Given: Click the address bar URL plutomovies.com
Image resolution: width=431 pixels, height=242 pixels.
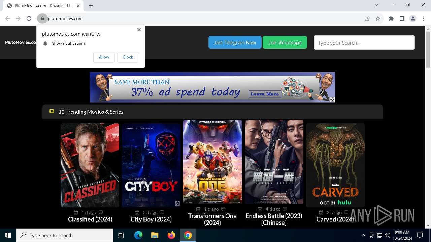Looking at the screenshot, I should point(65,18).
